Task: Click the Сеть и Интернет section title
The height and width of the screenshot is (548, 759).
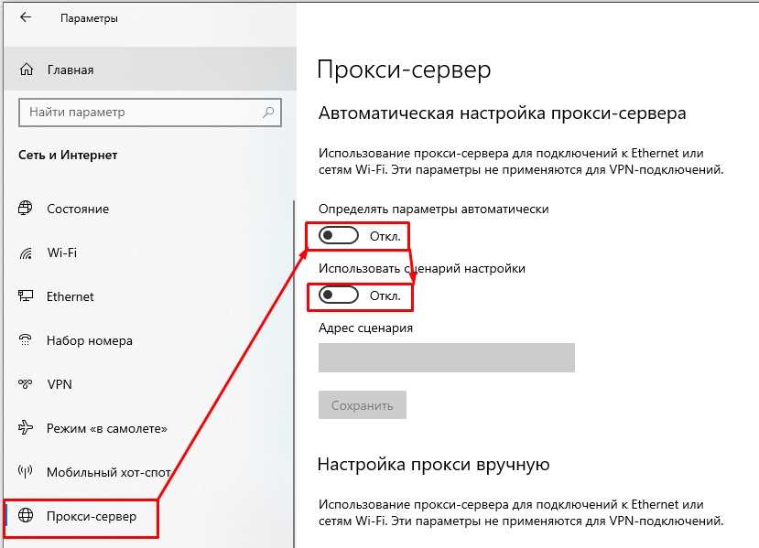Action: tap(68, 155)
